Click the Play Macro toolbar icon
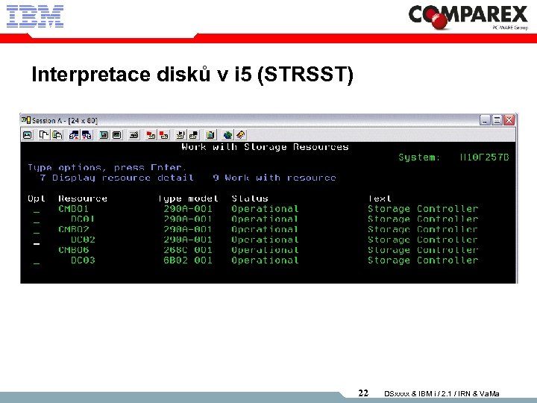537x403 pixels. (180, 135)
